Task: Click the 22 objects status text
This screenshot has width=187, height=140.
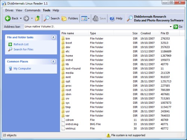Action: 10,135
